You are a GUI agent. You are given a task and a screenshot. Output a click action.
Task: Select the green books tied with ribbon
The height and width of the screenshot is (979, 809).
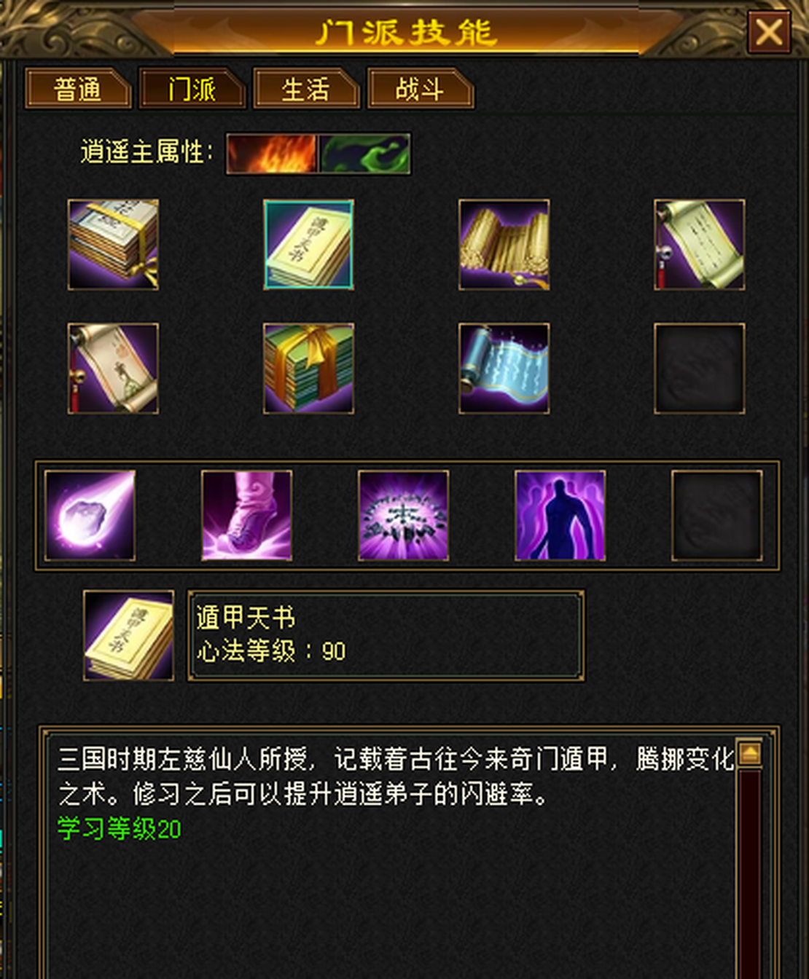tap(308, 369)
